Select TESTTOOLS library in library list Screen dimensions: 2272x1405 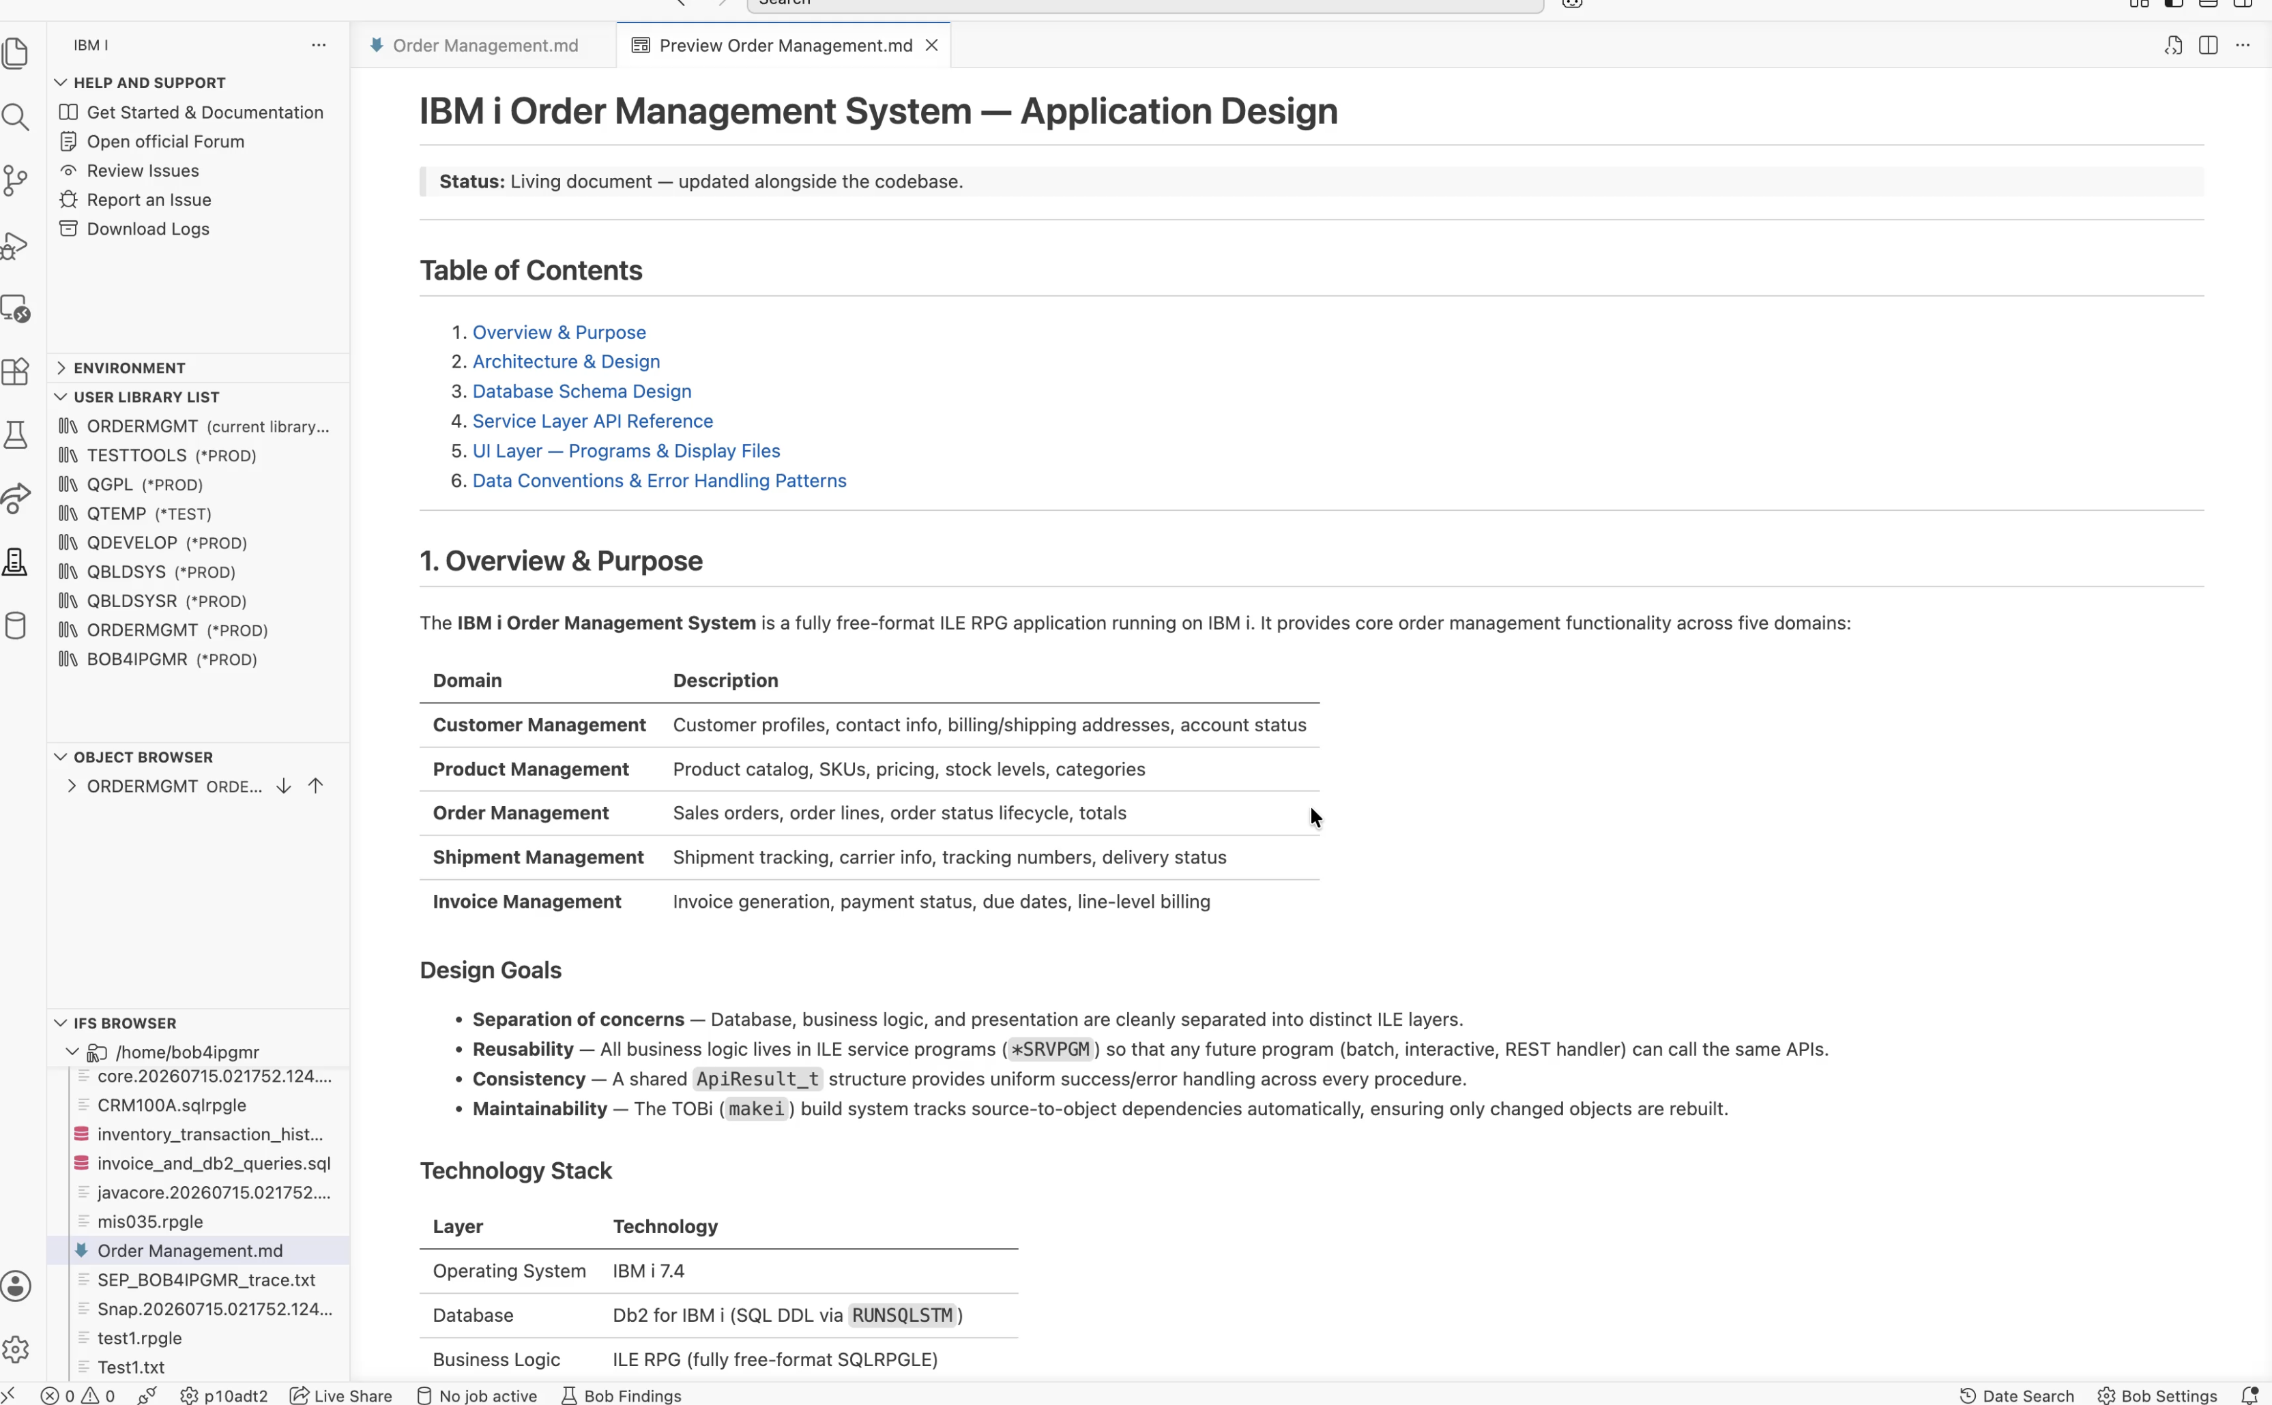pos(198,456)
